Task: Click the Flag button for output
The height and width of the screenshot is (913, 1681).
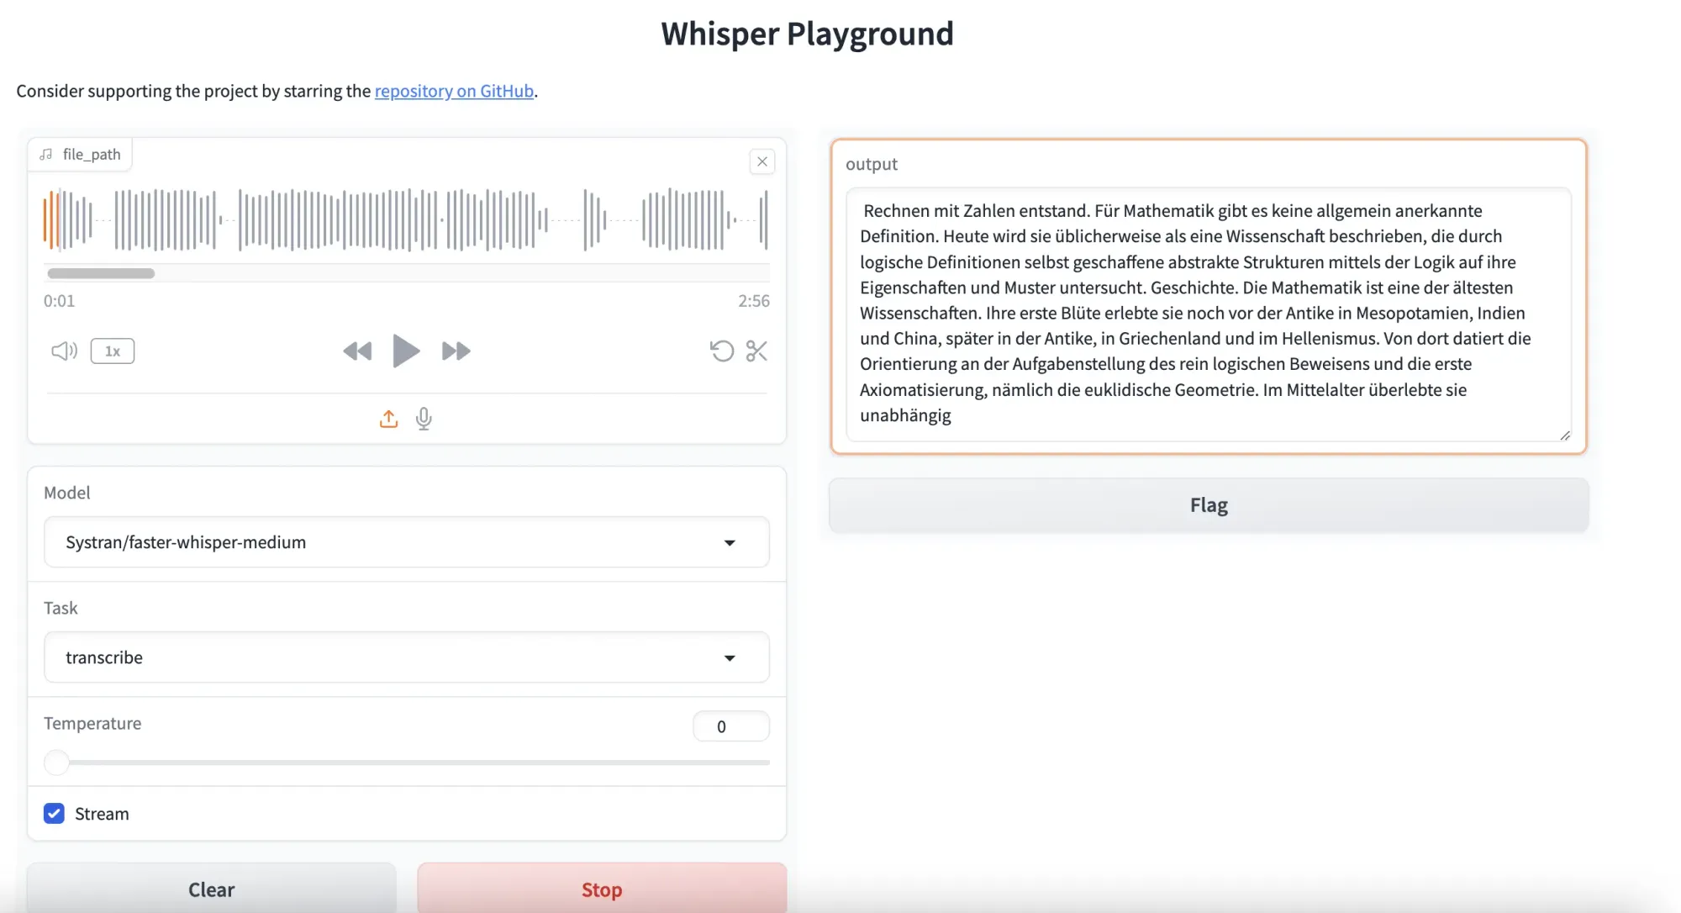Action: tap(1208, 504)
